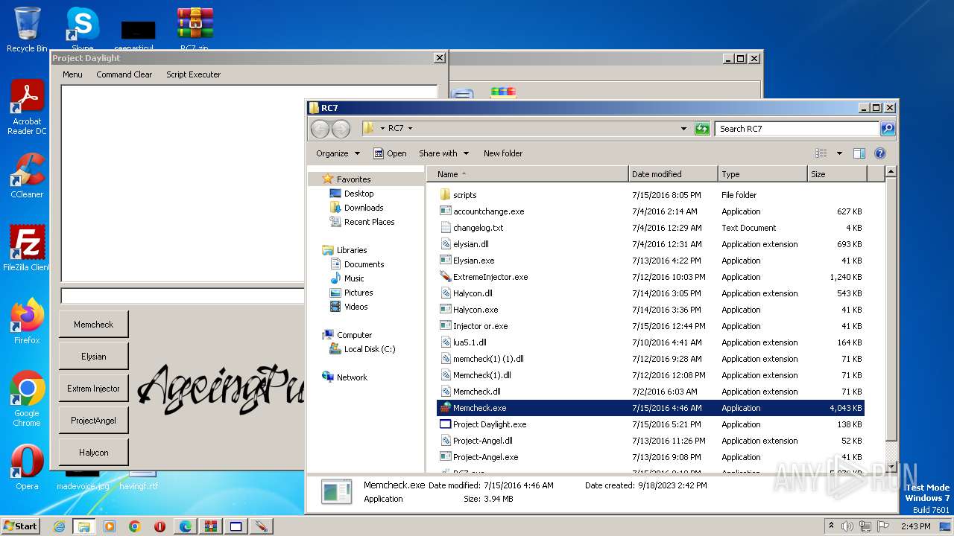Viewport: 954px width, 536px height.
Task: Open the Share with dropdown
Action: [x=443, y=153]
